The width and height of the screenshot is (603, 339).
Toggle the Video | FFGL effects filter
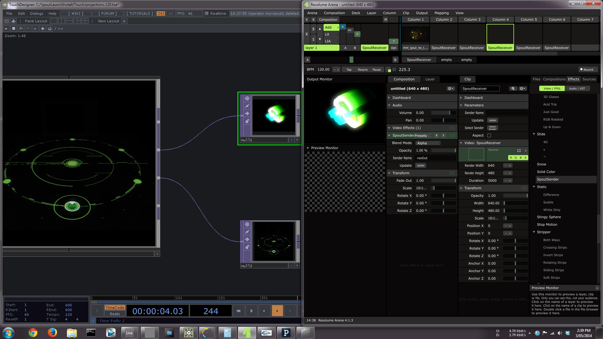click(x=552, y=89)
